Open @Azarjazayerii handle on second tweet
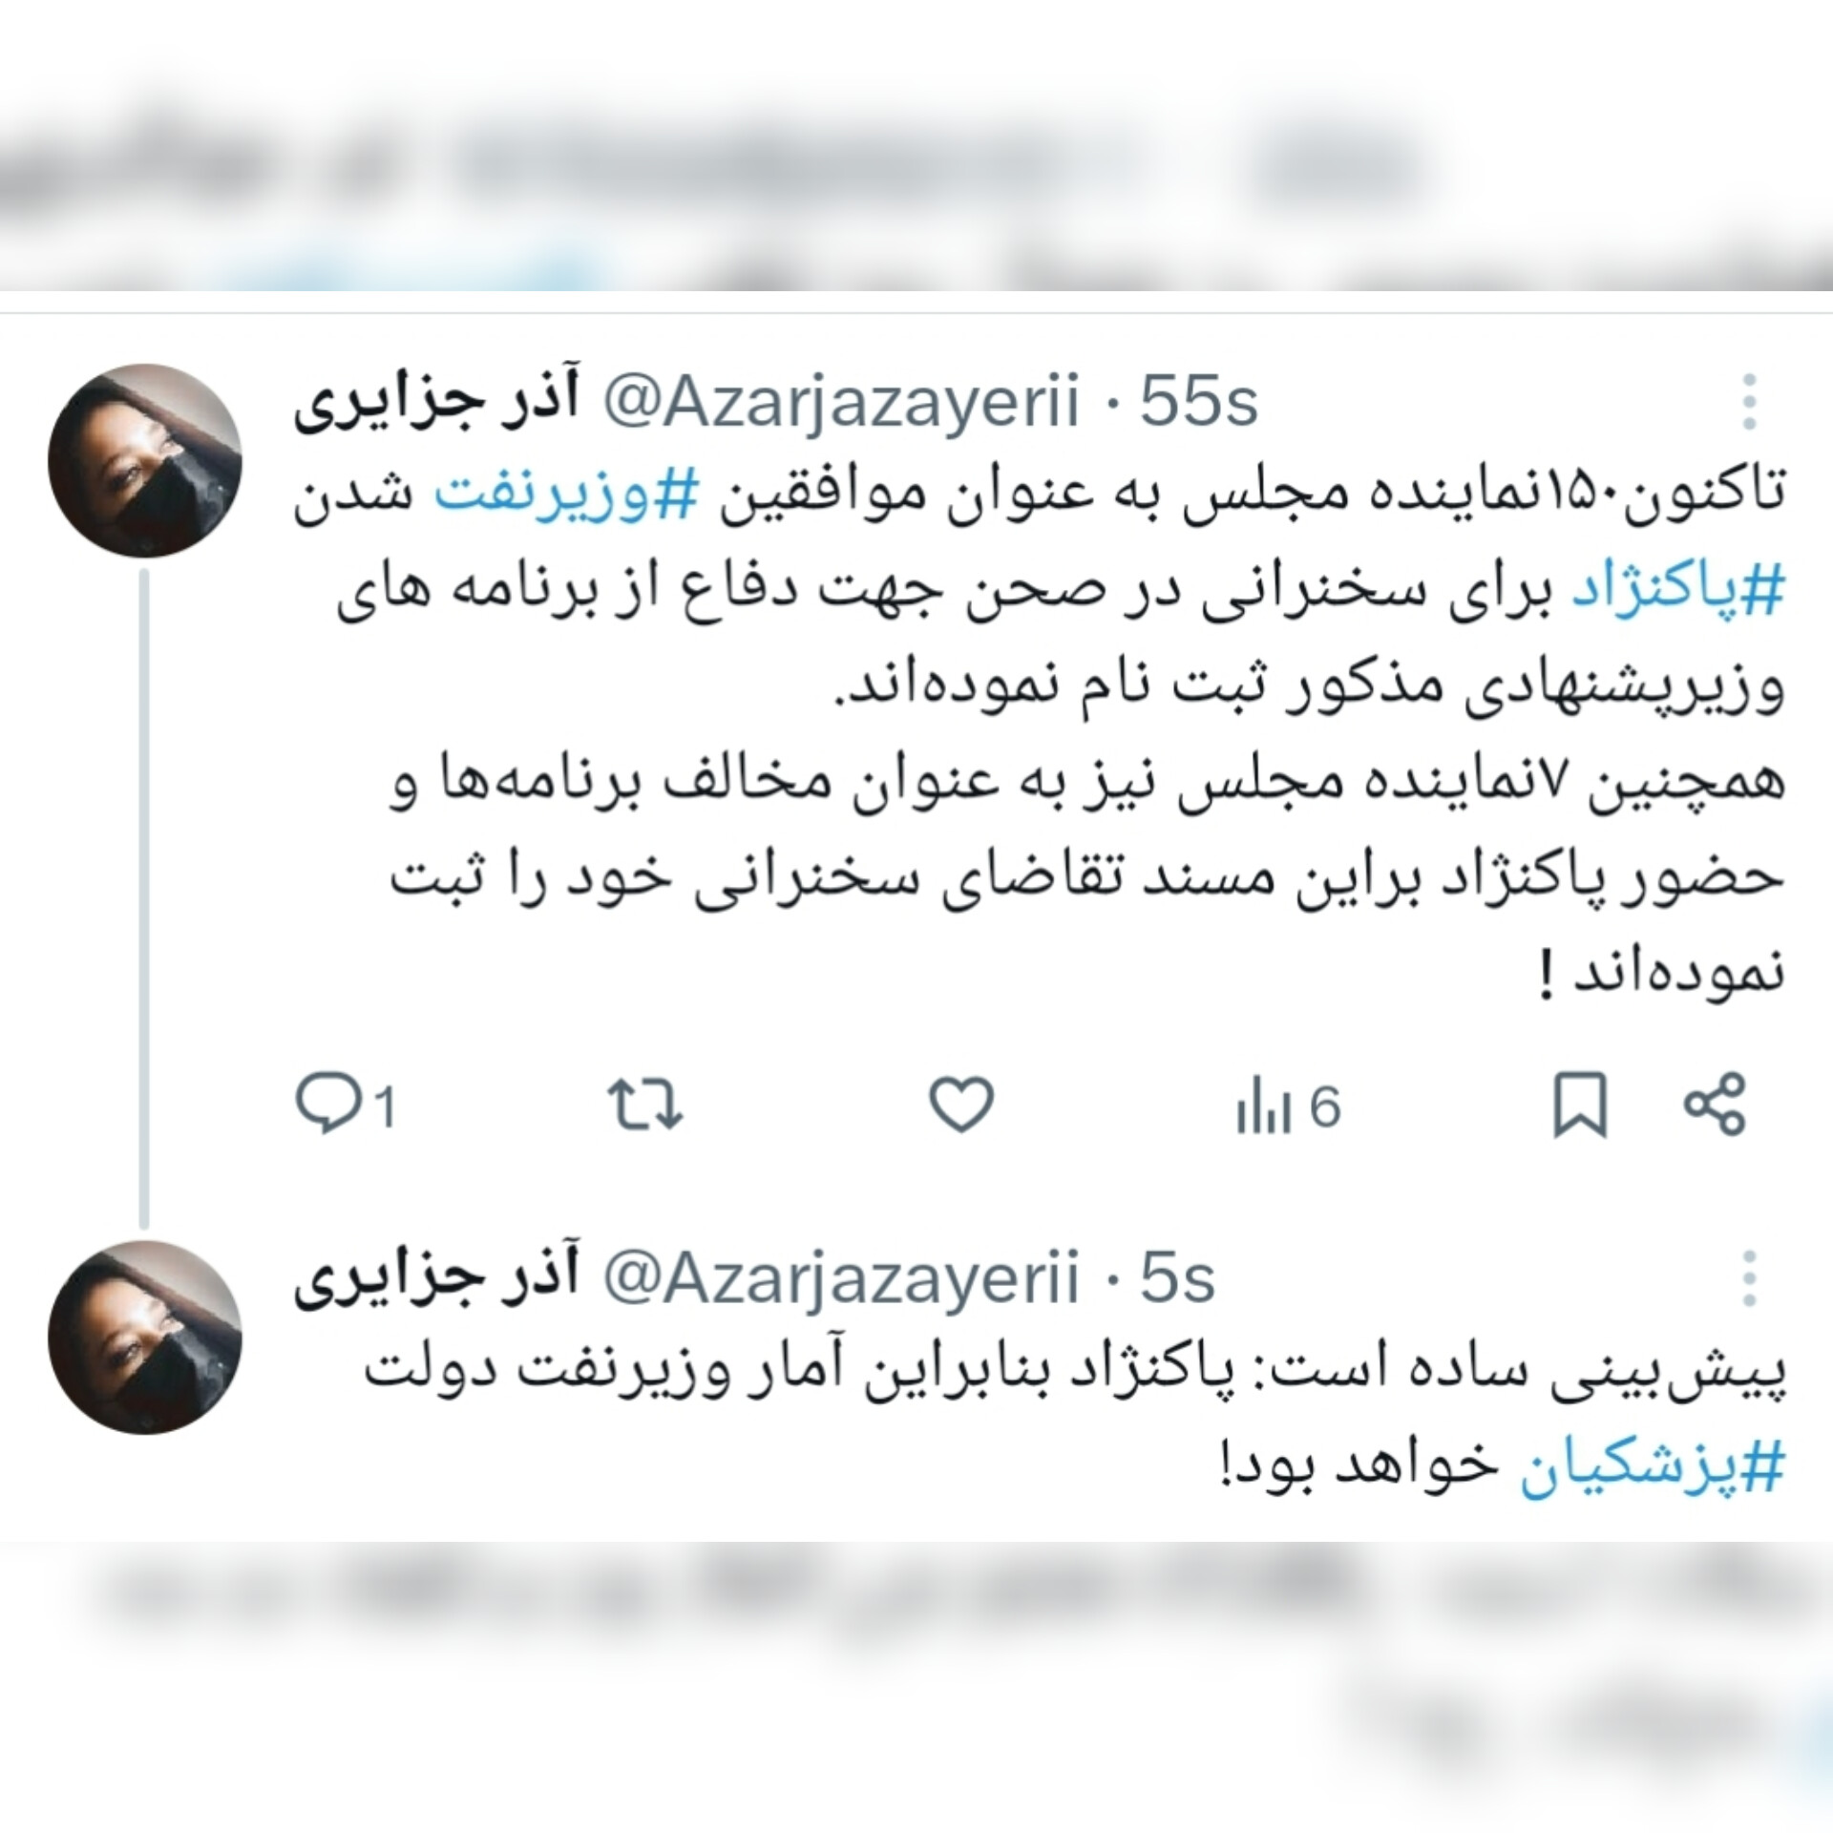This screenshot has height=1833, width=1833. (840, 1279)
